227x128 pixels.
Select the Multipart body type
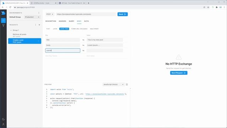94,29
